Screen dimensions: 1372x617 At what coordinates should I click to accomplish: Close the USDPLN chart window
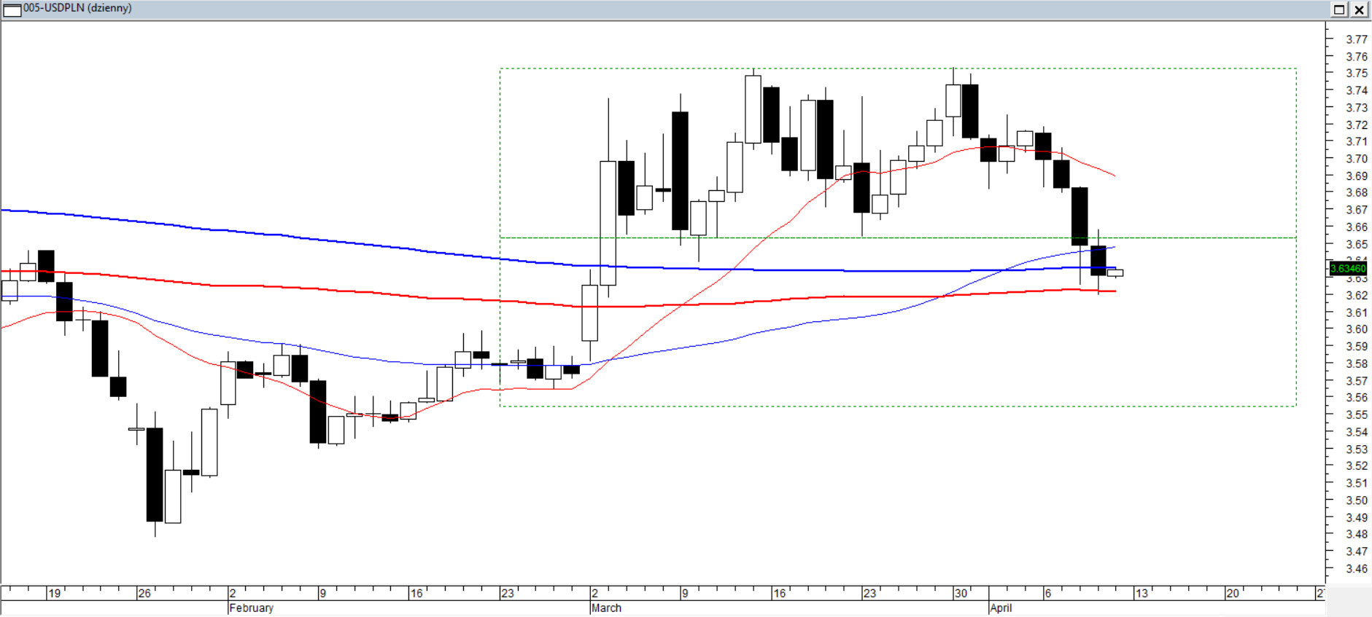1360,9
